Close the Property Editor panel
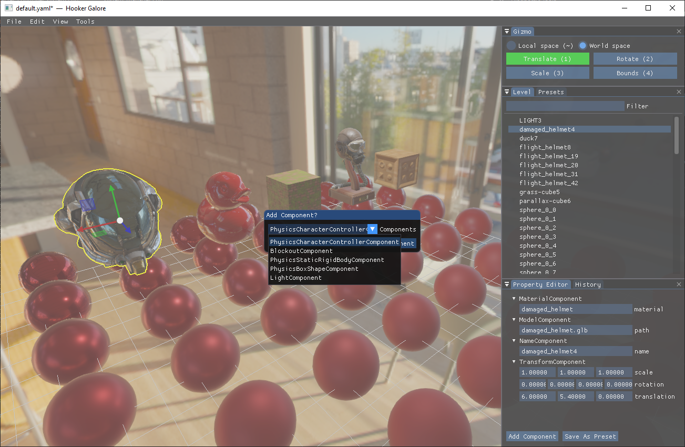The image size is (685, 447). coord(679,285)
